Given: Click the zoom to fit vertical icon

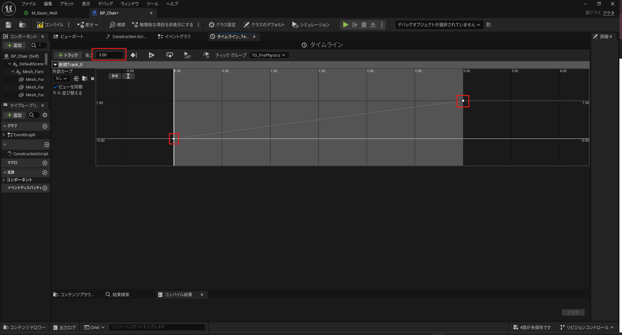Looking at the screenshot, I should click(x=128, y=76).
